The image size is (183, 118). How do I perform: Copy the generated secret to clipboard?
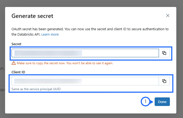pos(164,53)
